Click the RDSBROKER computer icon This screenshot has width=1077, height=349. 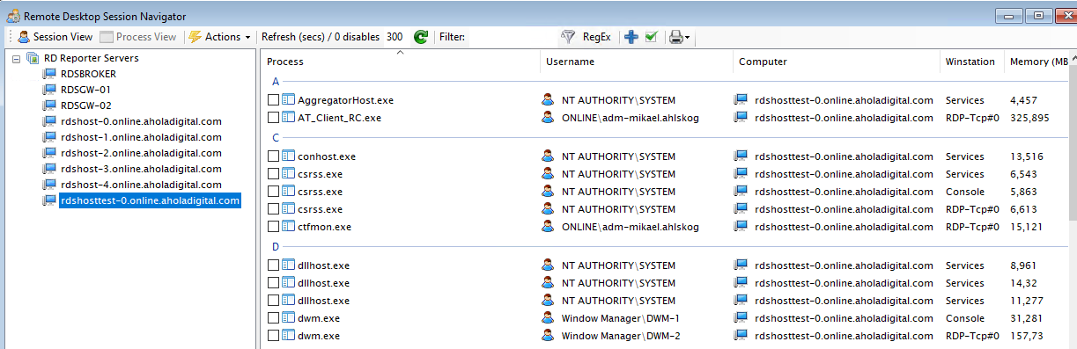[x=49, y=74]
